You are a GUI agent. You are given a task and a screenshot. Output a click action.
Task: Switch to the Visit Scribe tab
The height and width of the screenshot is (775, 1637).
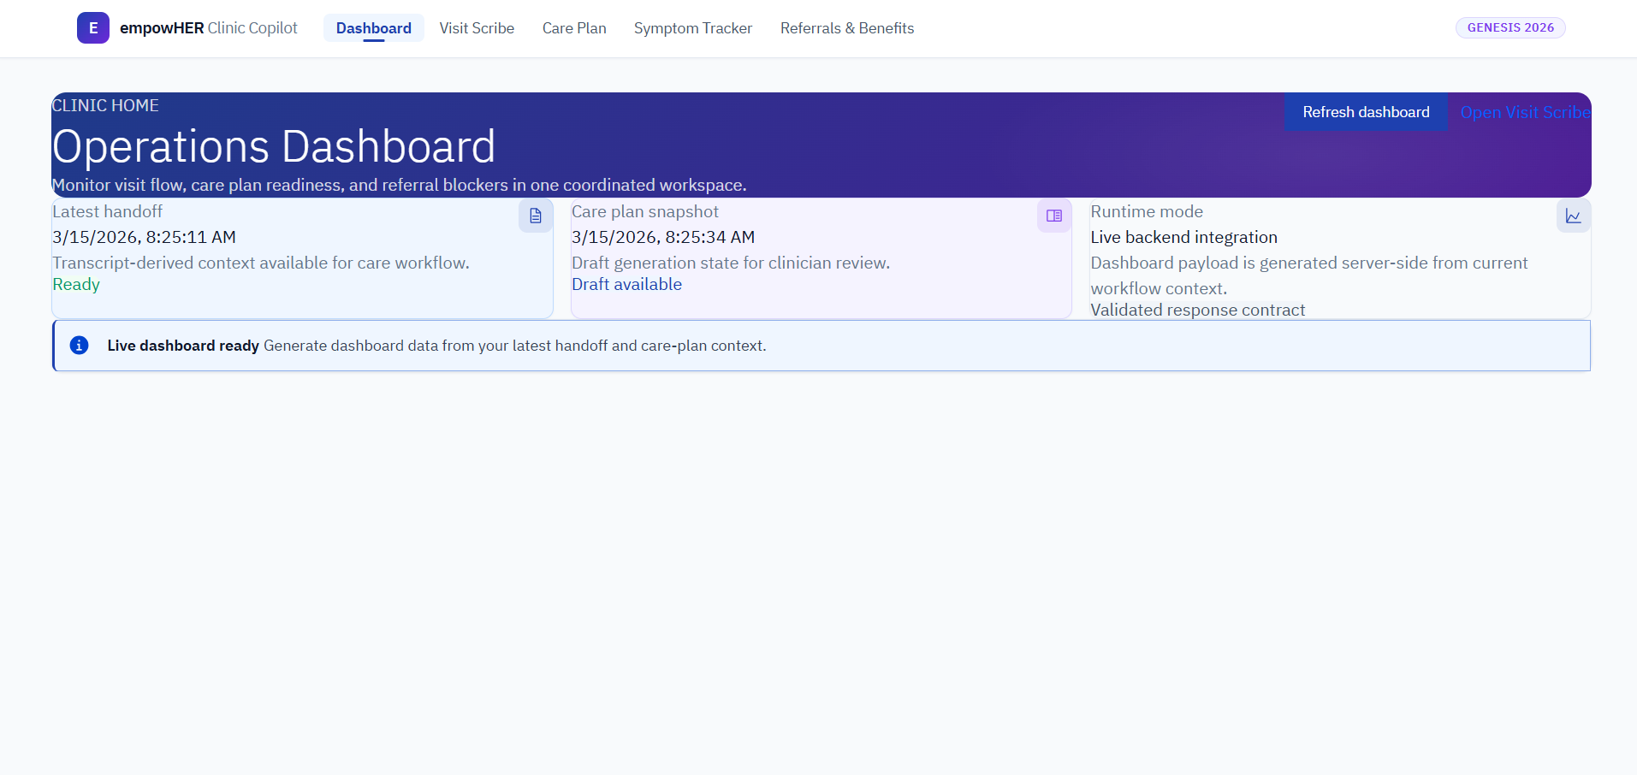pos(477,28)
